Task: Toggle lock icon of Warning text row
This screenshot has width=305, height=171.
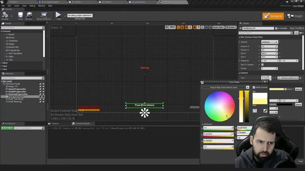Action: coord(41,102)
